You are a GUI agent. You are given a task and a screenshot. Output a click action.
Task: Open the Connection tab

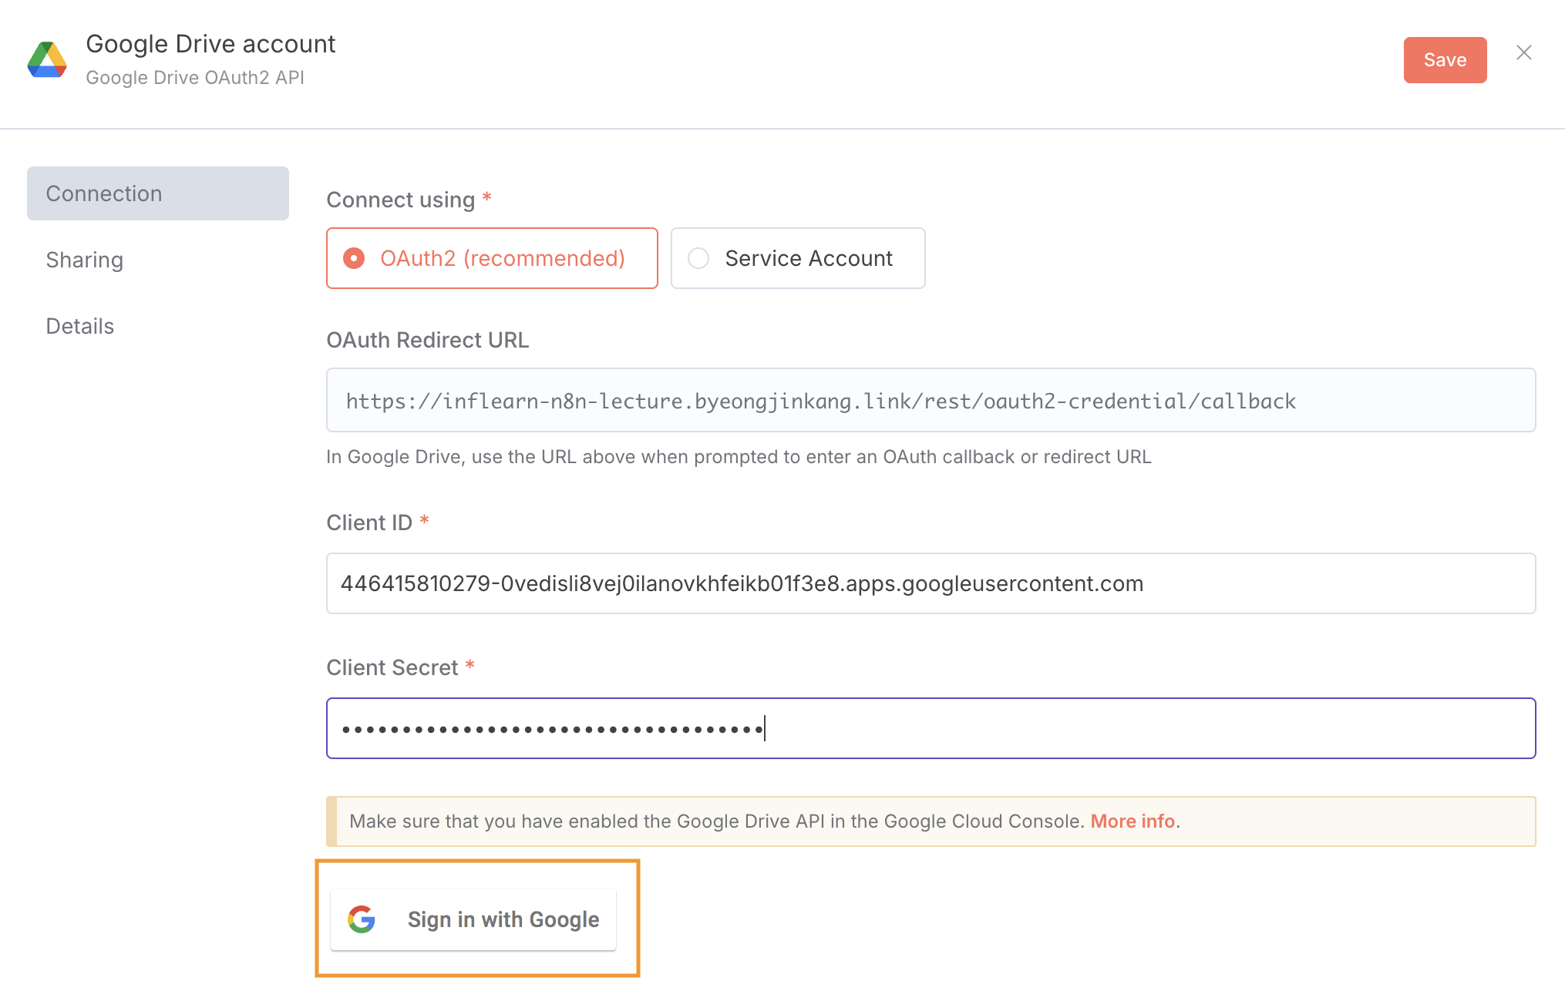(158, 193)
